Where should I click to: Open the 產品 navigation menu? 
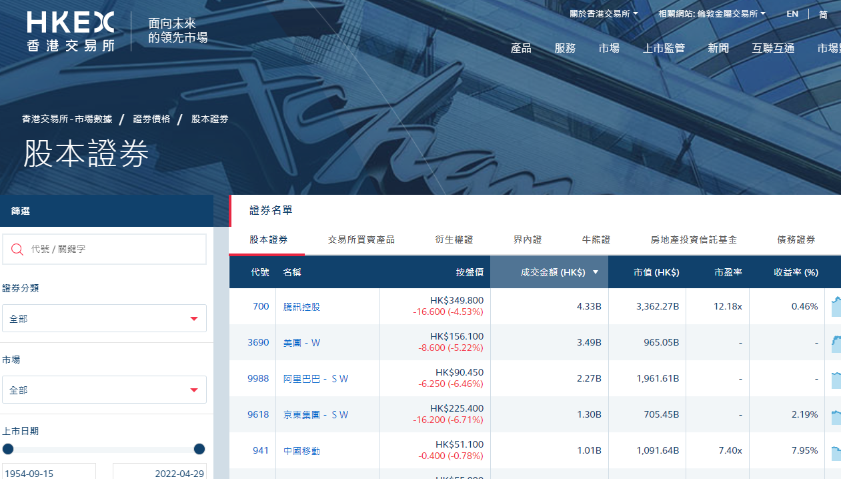pyautogui.click(x=521, y=47)
